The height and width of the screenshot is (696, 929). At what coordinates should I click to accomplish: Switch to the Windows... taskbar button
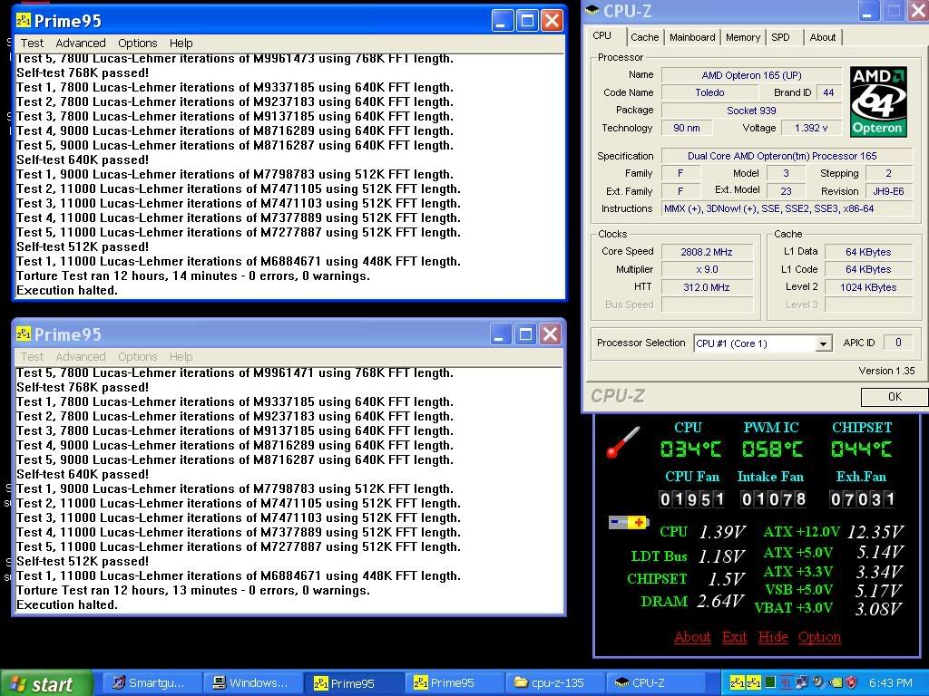(253, 683)
